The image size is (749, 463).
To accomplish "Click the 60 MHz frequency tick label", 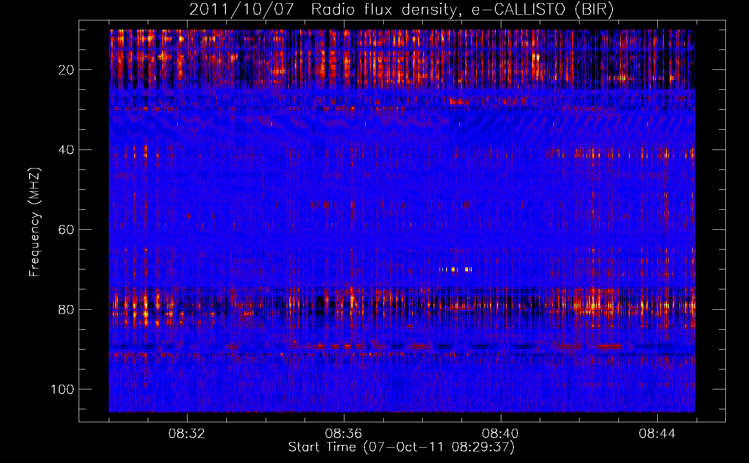I will click(66, 230).
